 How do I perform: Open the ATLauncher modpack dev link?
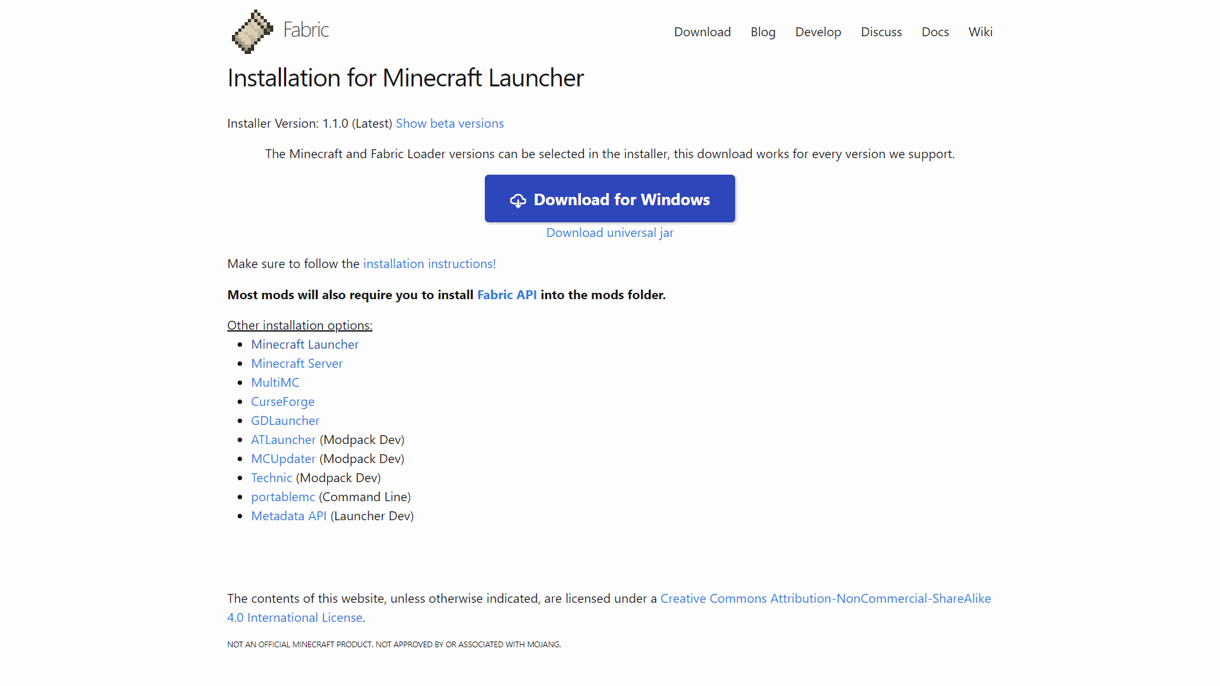tap(283, 440)
